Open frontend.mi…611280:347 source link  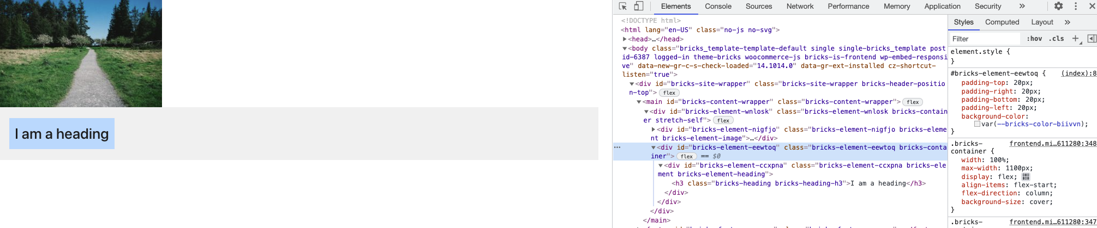pos(1053,222)
